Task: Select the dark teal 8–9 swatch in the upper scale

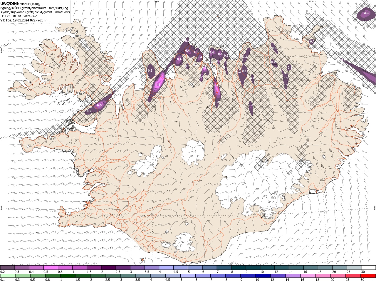Action: coord(238,268)
